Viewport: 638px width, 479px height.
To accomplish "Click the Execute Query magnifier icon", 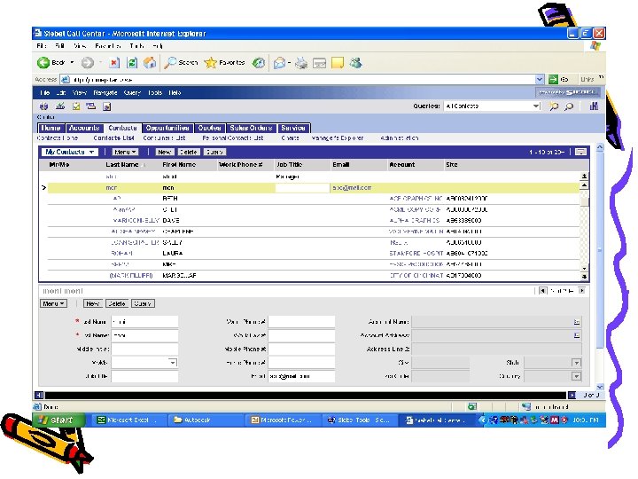I will pos(569,106).
